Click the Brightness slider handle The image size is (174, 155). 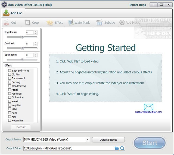tap(22, 37)
